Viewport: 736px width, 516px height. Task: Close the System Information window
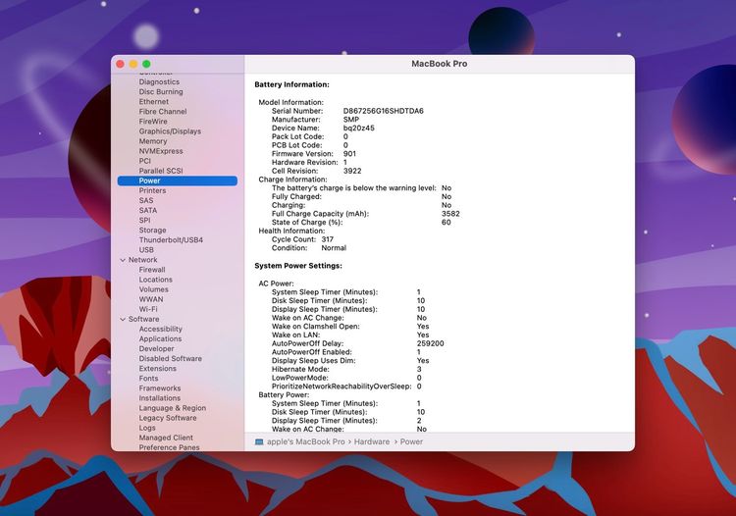(120, 64)
